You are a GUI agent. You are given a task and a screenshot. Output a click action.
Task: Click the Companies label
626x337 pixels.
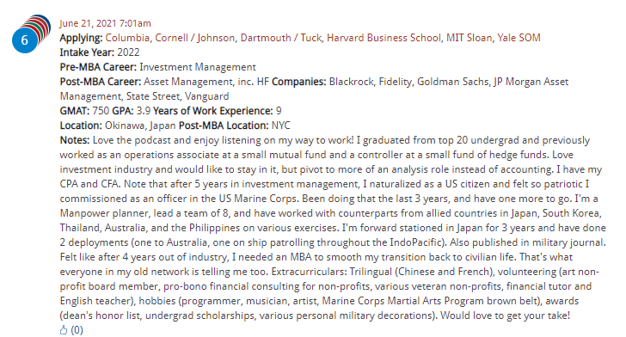point(299,82)
